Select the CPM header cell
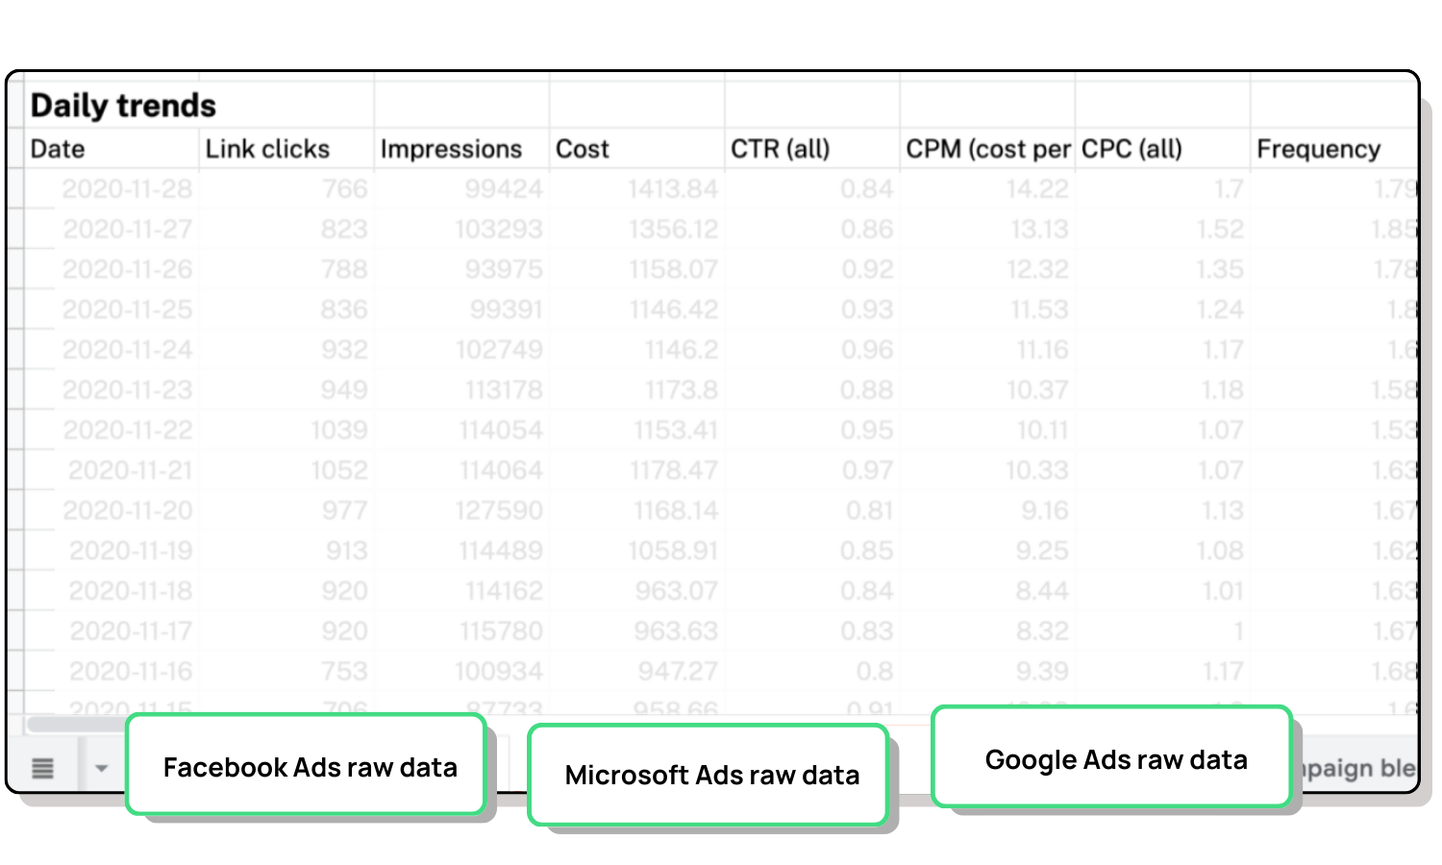Image resolution: width=1442 pixels, height=865 pixels. coord(987,149)
